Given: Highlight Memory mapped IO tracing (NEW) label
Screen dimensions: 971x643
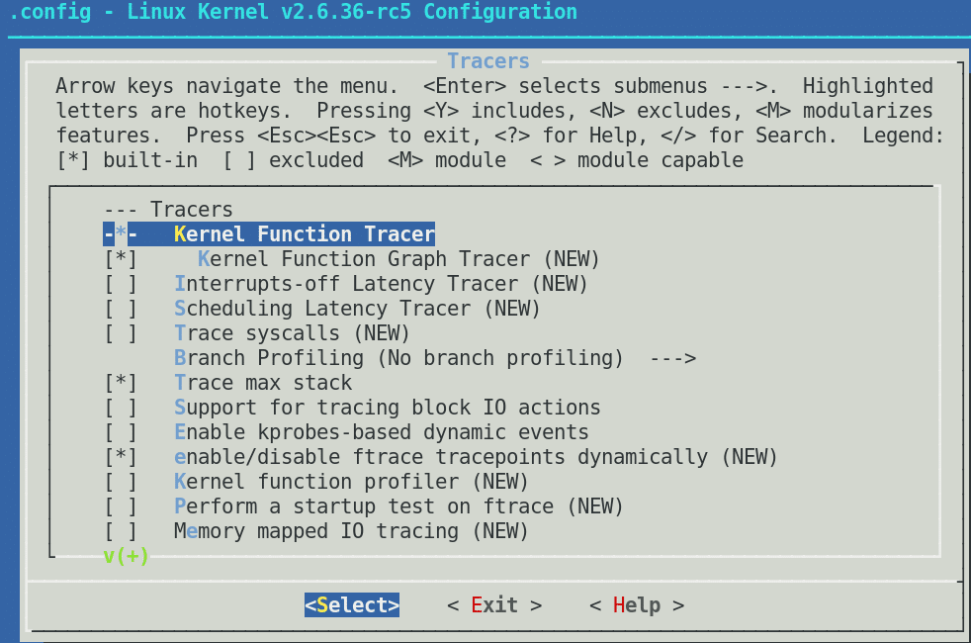Looking at the screenshot, I should [350, 531].
